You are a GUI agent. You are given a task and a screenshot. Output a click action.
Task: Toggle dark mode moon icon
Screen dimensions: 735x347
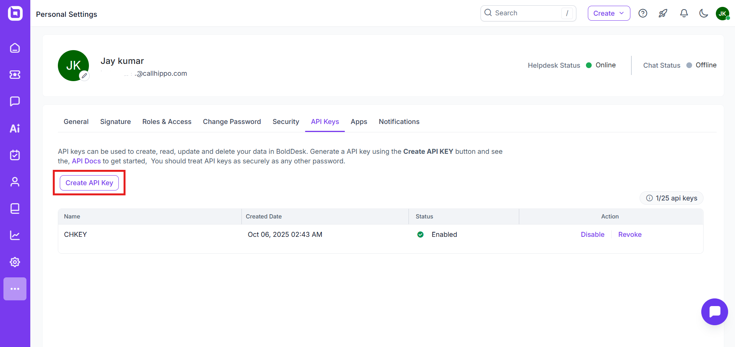click(x=704, y=13)
